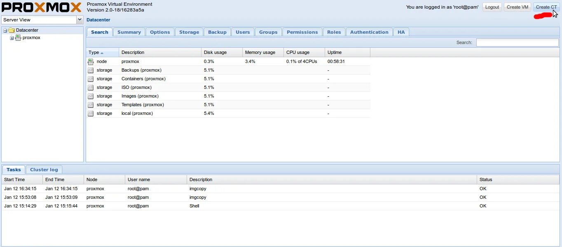562x247 pixels.
Task: Select the Shell task row
Action: tap(281, 206)
